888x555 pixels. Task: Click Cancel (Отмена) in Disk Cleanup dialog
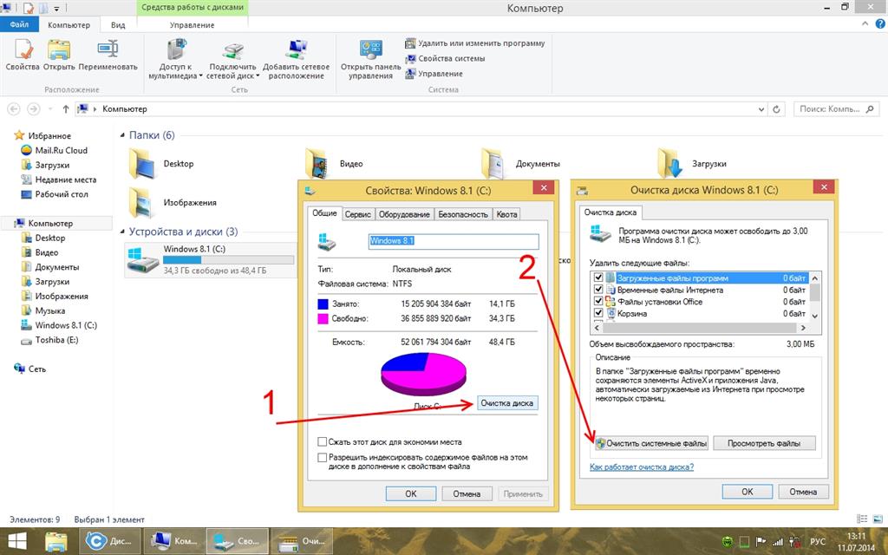click(803, 492)
